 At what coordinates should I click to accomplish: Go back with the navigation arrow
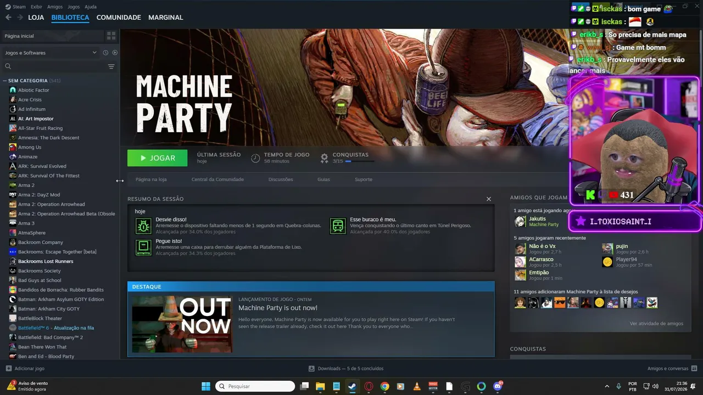click(x=8, y=18)
